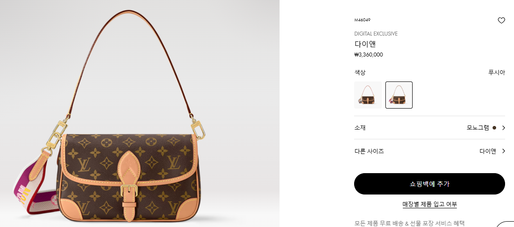The height and width of the screenshot is (227, 514).
Task: Click the DIGITAL EXCLUSIVE label
Action: 376,34
